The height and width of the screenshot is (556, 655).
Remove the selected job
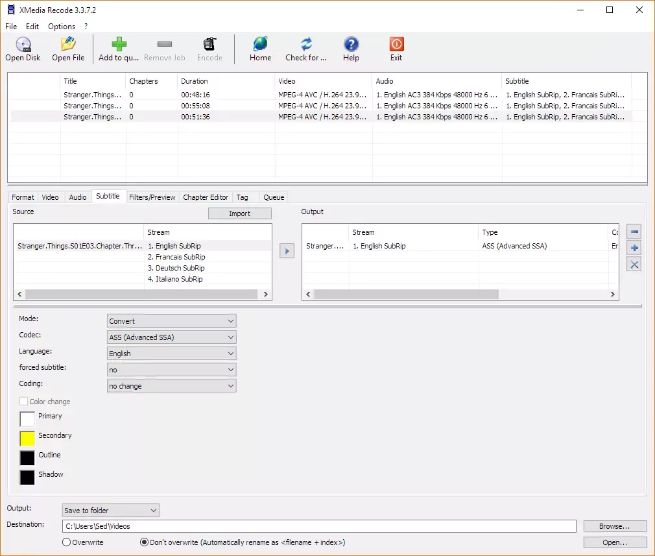(164, 49)
